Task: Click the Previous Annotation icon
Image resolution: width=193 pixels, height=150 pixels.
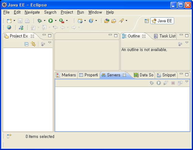Action: 44,28
